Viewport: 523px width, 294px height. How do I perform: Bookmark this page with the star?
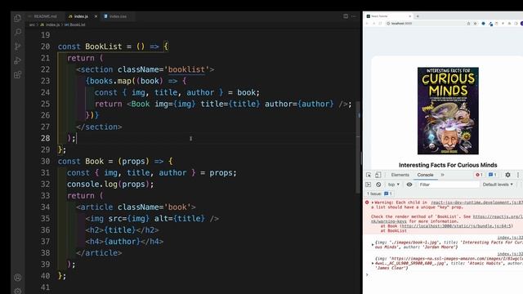click(x=476, y=24)
